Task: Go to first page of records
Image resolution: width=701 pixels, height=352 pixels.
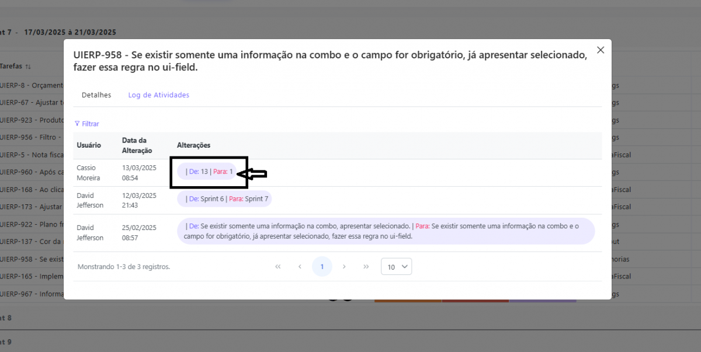Action: tap(278, 267)
